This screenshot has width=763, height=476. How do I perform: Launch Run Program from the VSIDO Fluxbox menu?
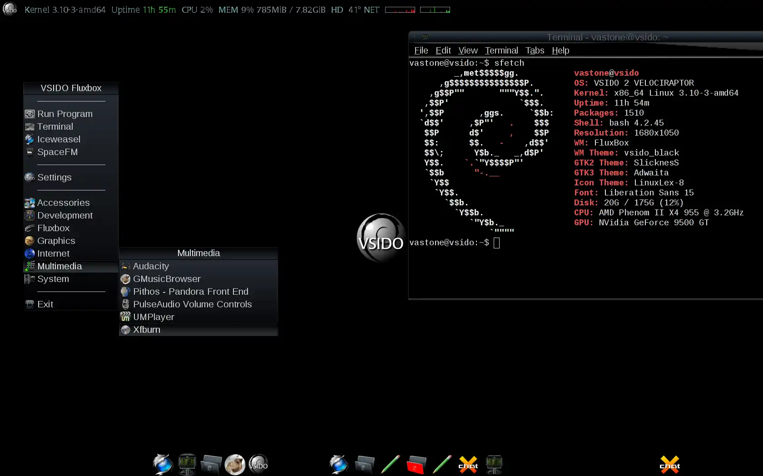click(71, 114)
